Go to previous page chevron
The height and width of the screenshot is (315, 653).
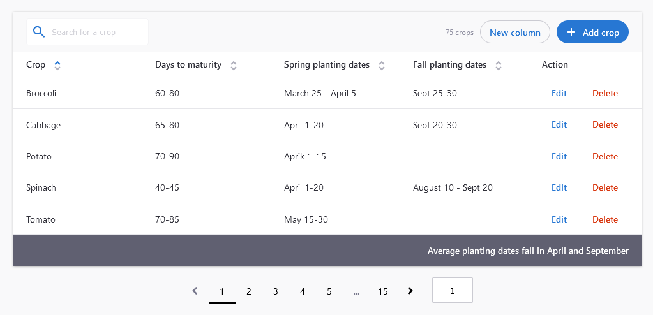point(195,291)
